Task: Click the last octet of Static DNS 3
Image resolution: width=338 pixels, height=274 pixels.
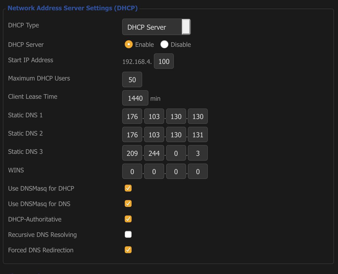Action: [x=198, y=153]
